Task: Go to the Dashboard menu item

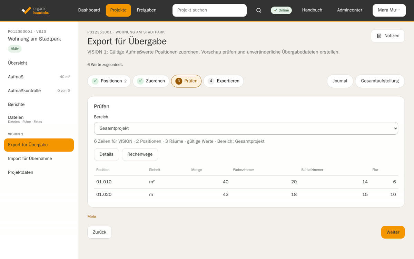Action: click(89, 10)
